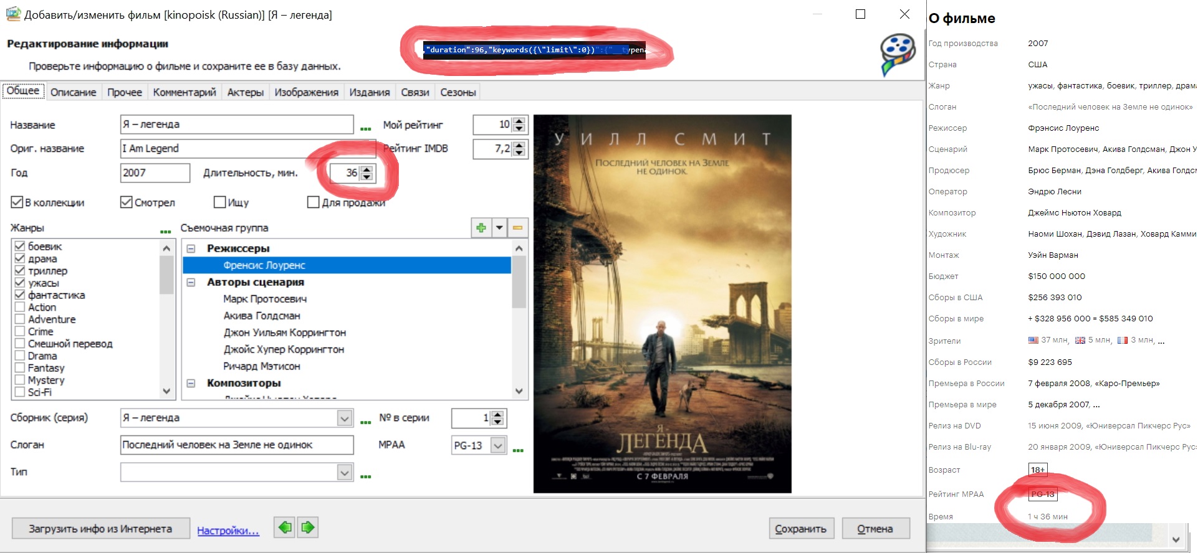Click the application icon in title bar
The height and width of the screenshot is (553, 1198).
[x=13, y=14]
